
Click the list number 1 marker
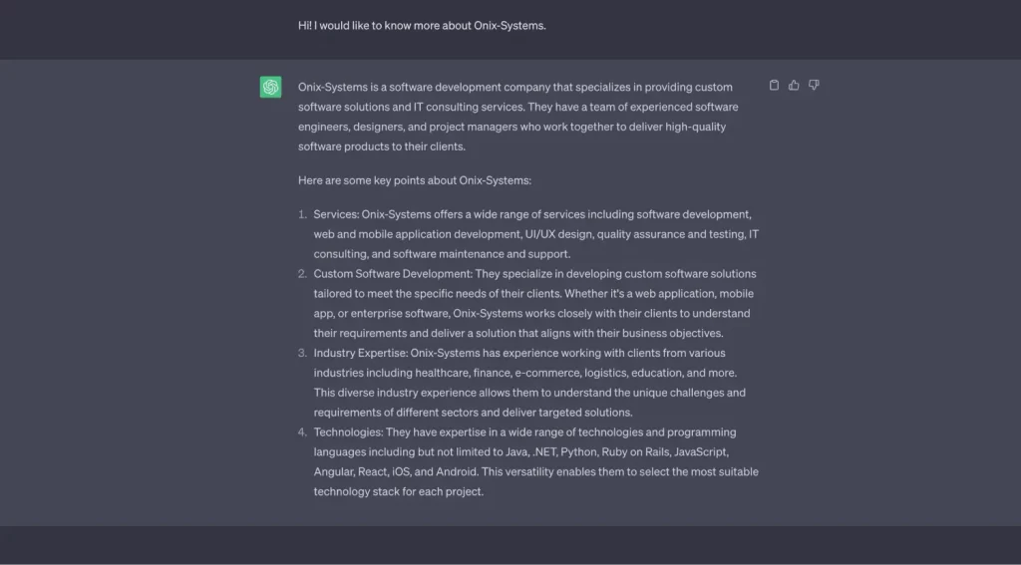point(302,214)
